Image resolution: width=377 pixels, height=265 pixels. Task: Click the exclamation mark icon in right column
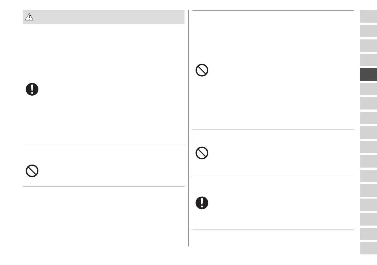click(202, 203)
